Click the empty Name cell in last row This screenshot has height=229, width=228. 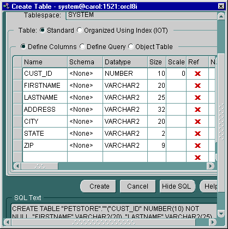45,157
